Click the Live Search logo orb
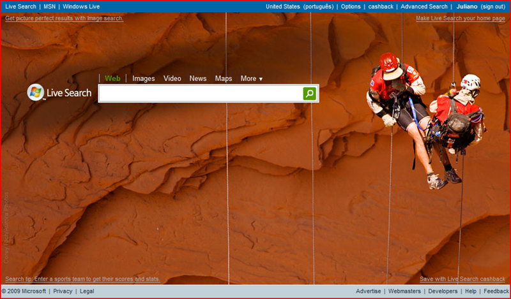The width and height of the screenshot is (511, 299). 36,92
